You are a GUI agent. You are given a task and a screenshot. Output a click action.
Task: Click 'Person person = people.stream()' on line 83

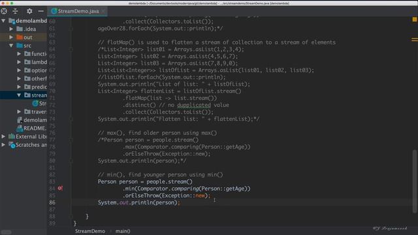145,181
